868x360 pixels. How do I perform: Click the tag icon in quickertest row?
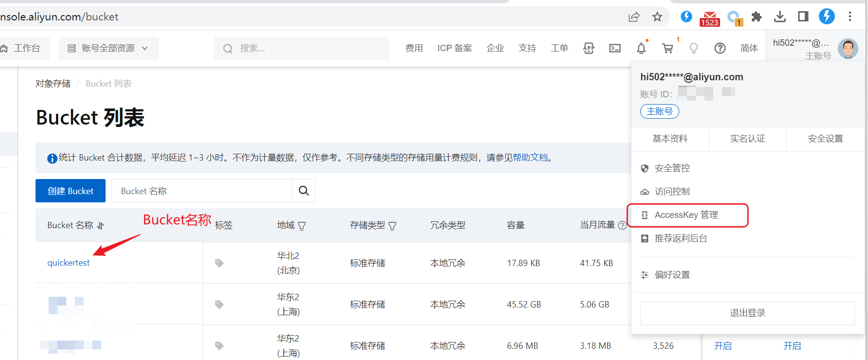point(219,263)
